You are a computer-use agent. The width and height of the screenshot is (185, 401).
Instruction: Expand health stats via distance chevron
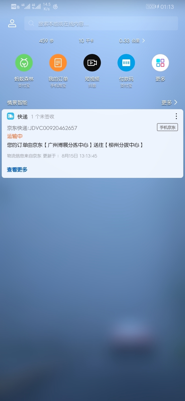144,41
